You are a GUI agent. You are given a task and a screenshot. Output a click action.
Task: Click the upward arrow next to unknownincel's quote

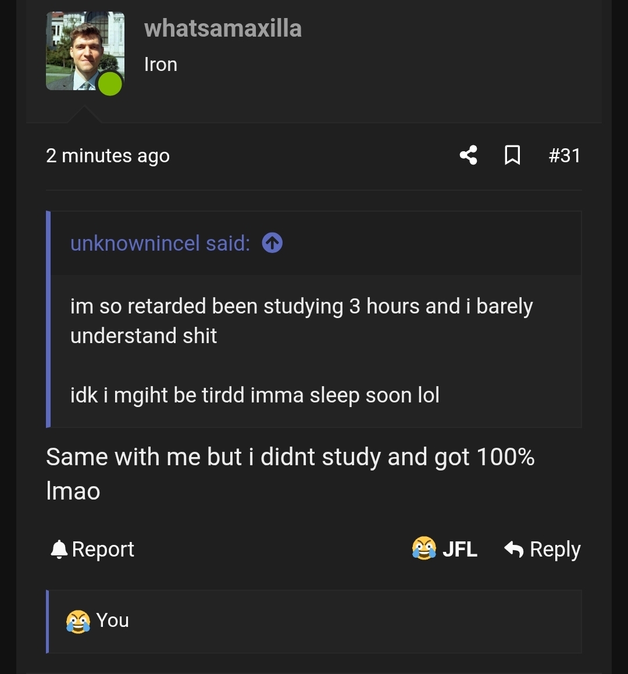tap(271, 243)
